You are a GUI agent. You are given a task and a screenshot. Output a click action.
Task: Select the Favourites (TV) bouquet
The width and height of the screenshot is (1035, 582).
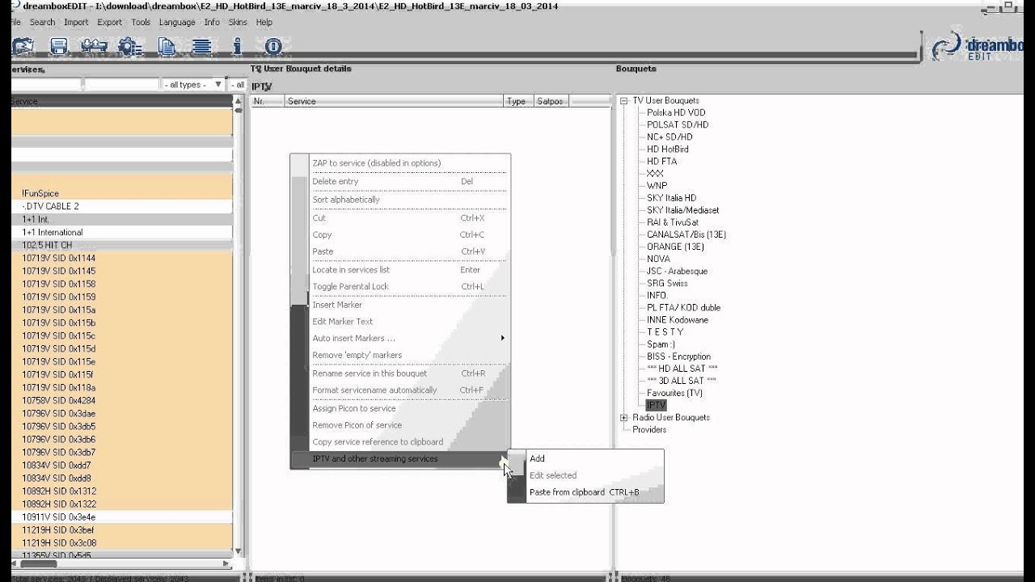coord(674,393)
